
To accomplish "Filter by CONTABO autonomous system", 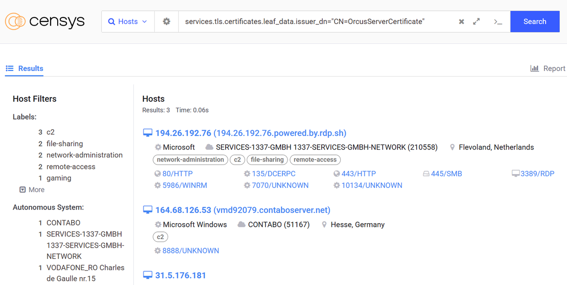I will pyautogui.click(x=63, y=223).
